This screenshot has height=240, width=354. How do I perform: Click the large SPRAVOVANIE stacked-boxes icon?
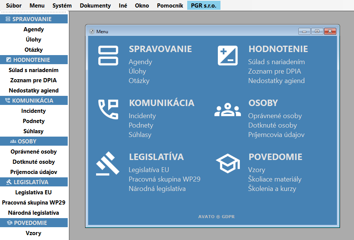point(108,55)
